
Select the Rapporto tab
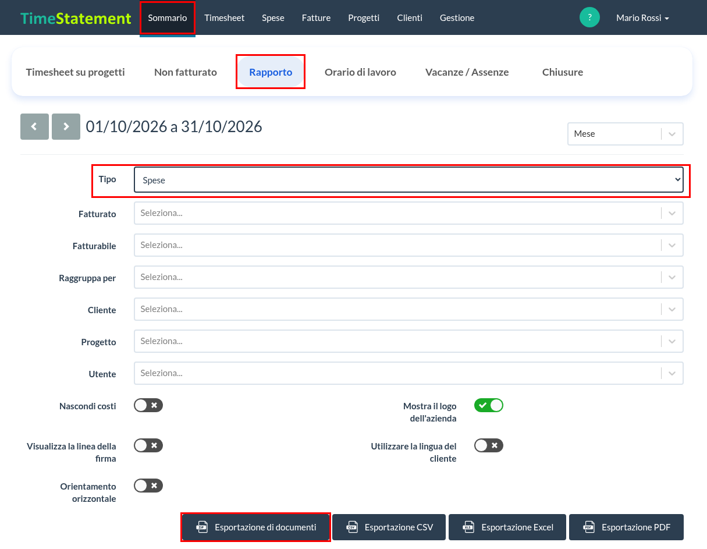[271, 72]
